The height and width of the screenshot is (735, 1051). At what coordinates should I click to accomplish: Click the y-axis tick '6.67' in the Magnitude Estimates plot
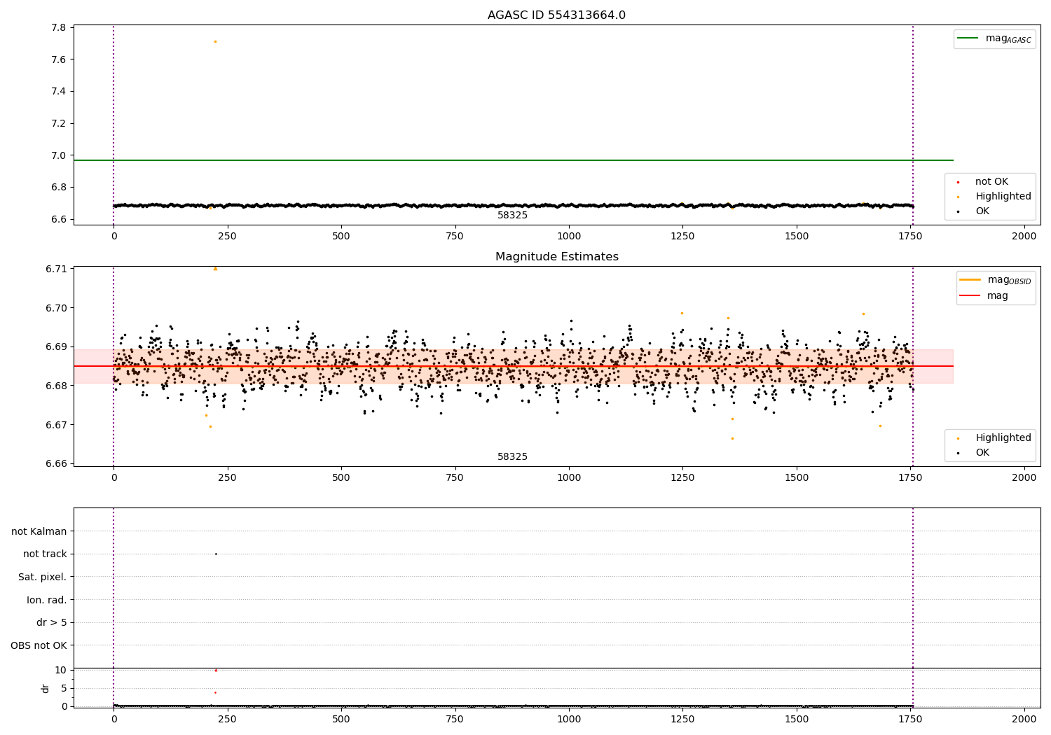click(56, 425)
